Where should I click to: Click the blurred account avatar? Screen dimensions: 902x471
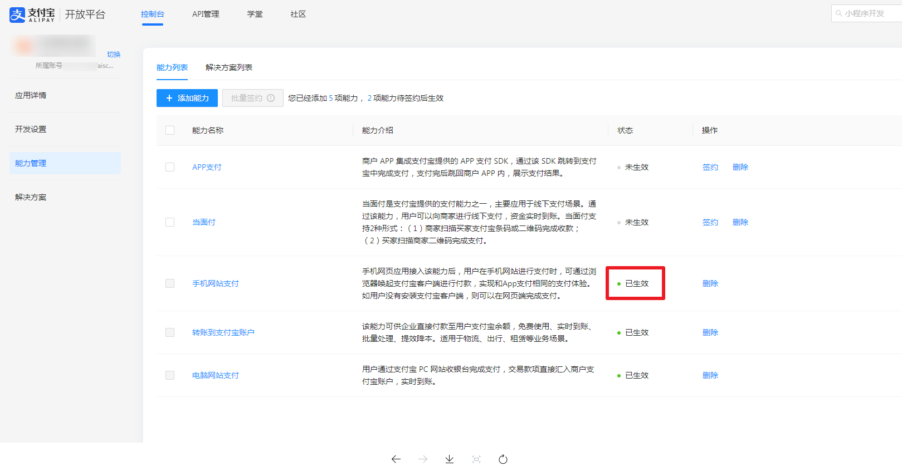[x=23, y=46]
